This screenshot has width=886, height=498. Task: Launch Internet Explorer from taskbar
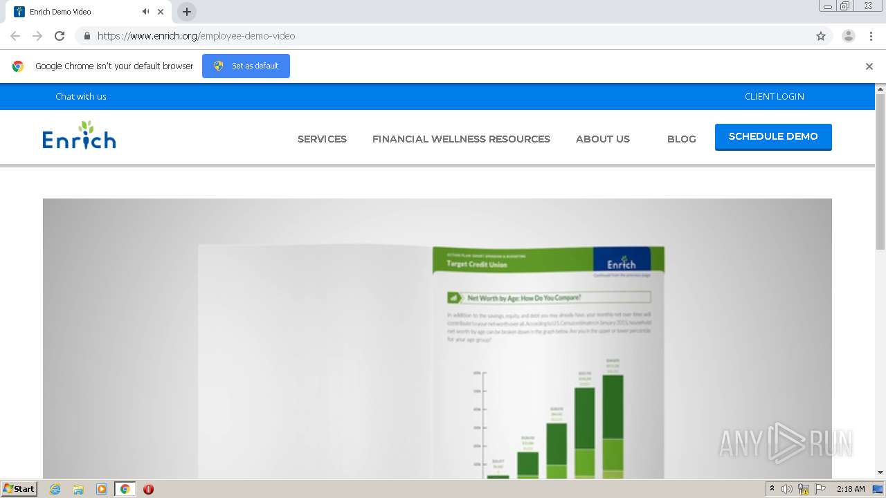[55, 489]
